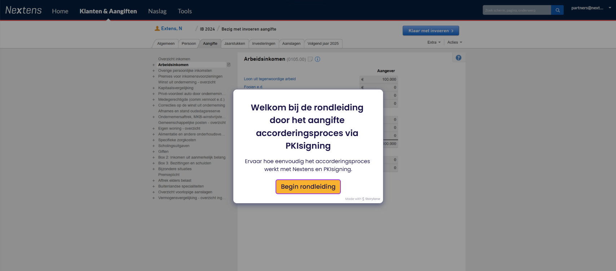Click Klaar met invoeren button

431,31
